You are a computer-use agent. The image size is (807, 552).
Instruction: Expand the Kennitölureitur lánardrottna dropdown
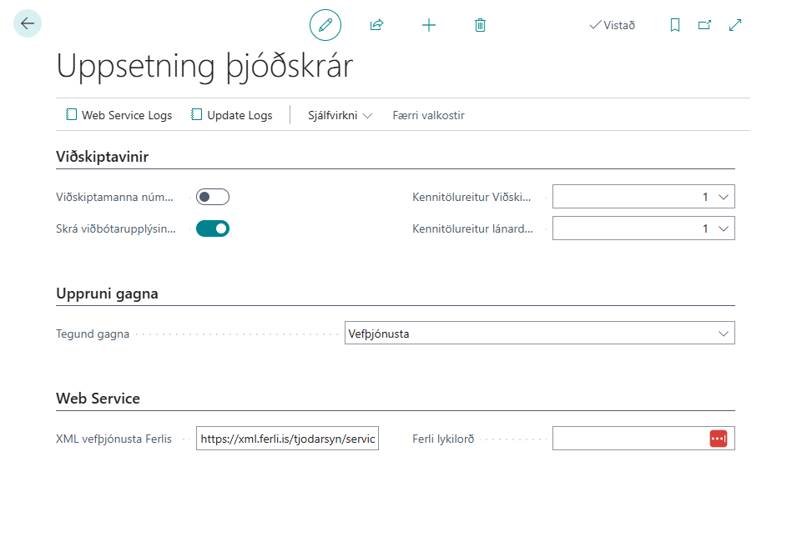point(723,228)
